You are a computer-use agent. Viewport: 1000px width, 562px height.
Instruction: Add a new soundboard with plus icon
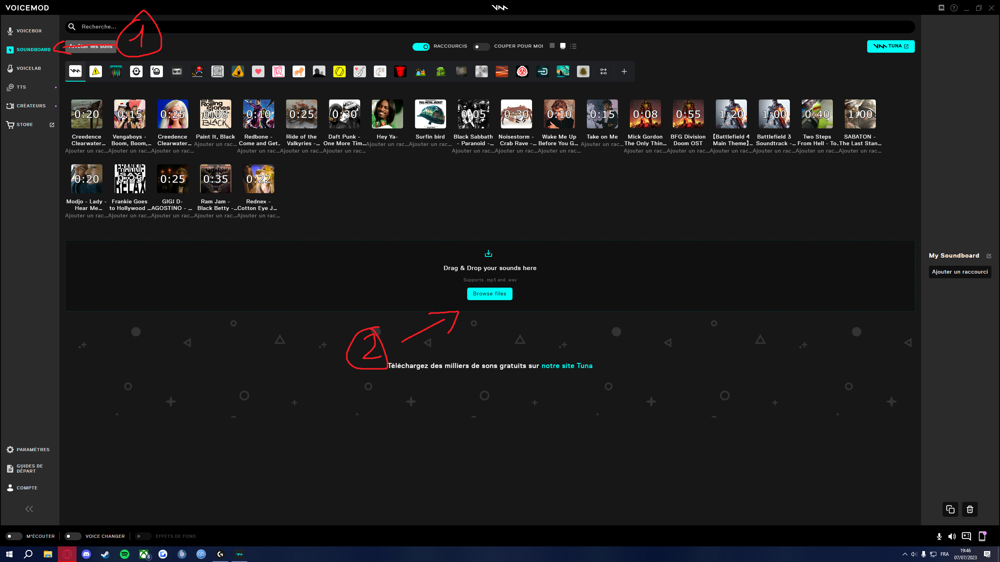click(x=624, y=71)
